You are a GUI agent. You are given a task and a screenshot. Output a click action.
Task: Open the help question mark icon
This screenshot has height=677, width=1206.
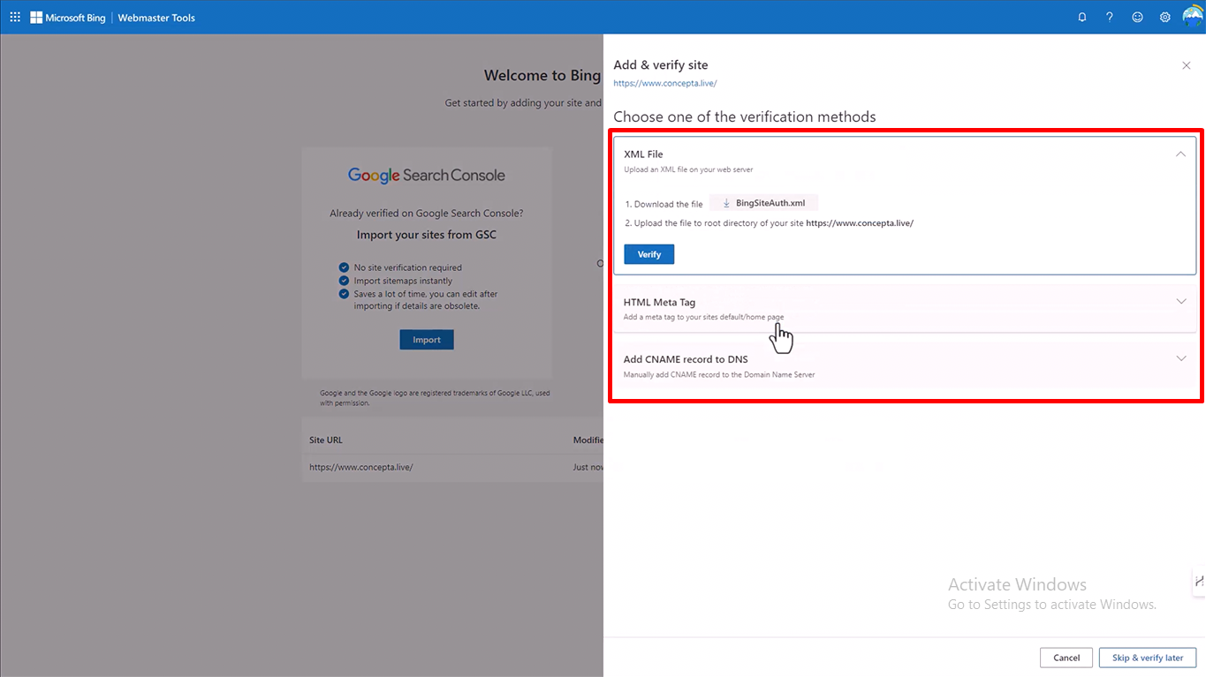pos(1110,17)
